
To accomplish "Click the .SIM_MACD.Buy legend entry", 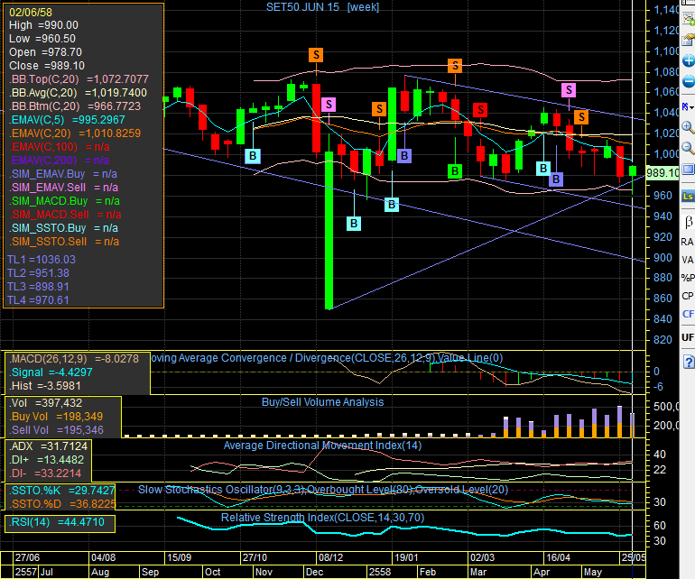I will (64, 201).
